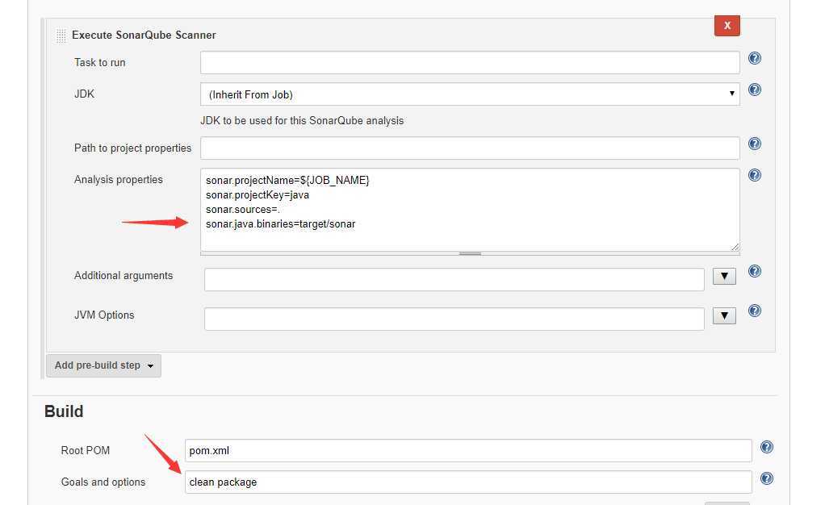Show help for Additional arguments

tap(755, 271)
